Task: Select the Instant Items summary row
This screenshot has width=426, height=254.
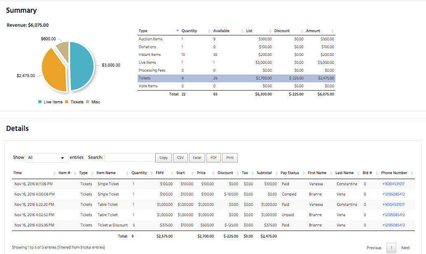Action: pyautogui.click(x=236, y=55)
